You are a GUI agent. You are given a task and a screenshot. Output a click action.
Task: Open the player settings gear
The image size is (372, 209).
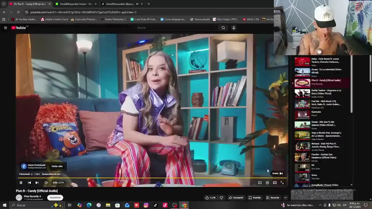point(267,183)
